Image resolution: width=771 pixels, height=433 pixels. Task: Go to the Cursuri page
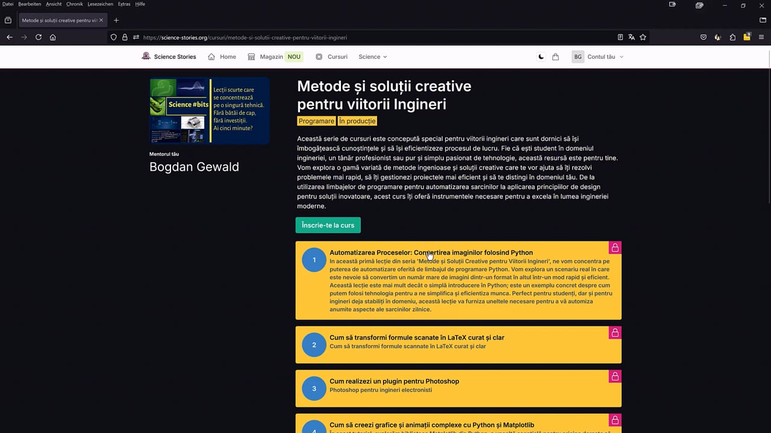331,57
